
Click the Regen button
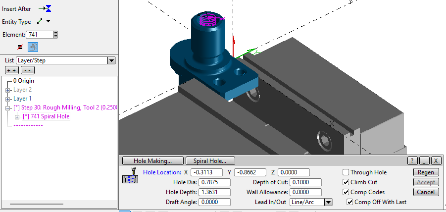click(426, 172)
